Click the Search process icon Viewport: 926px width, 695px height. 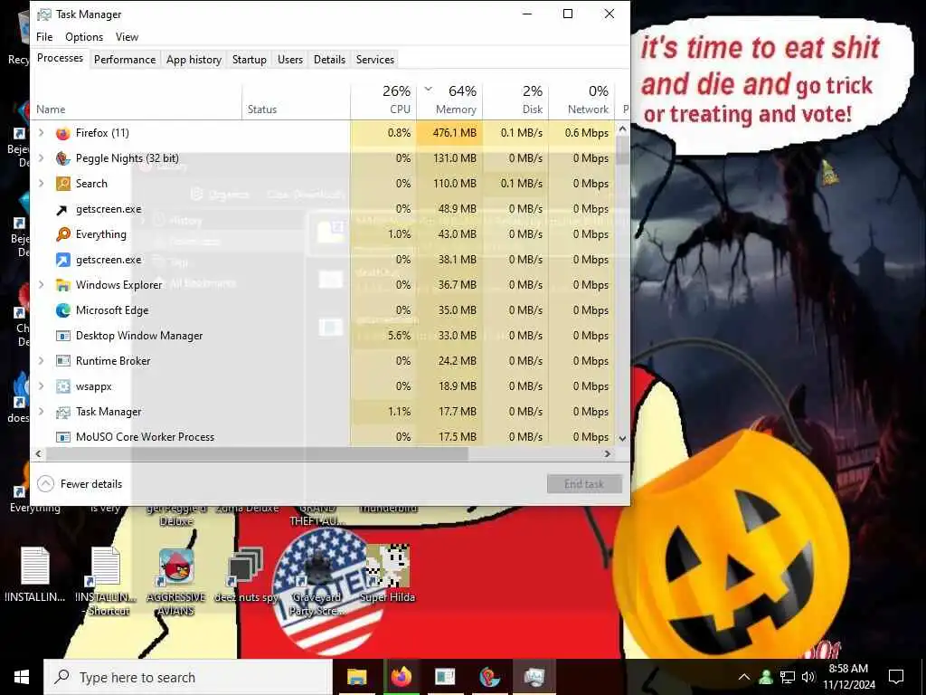(62, 184)
